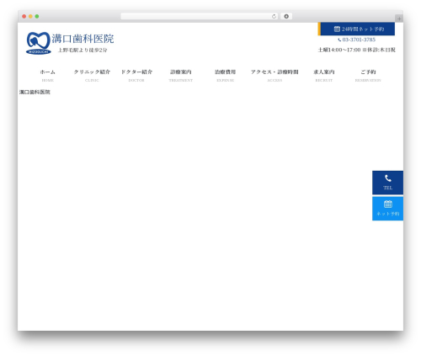The width and height of the screenshot is (421, 356).
Task: Open a new browser tab with plus
Action: pos(399,19)
